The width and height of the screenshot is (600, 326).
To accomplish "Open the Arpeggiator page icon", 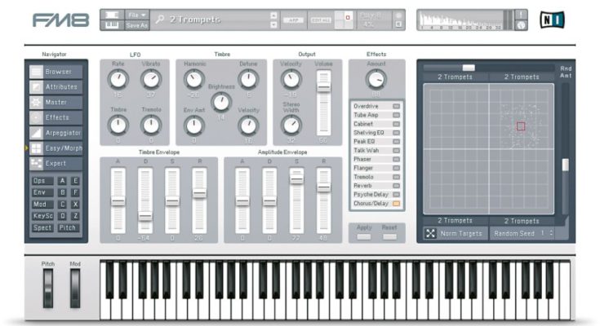I will pyautogui.click(x=37, y=133).
